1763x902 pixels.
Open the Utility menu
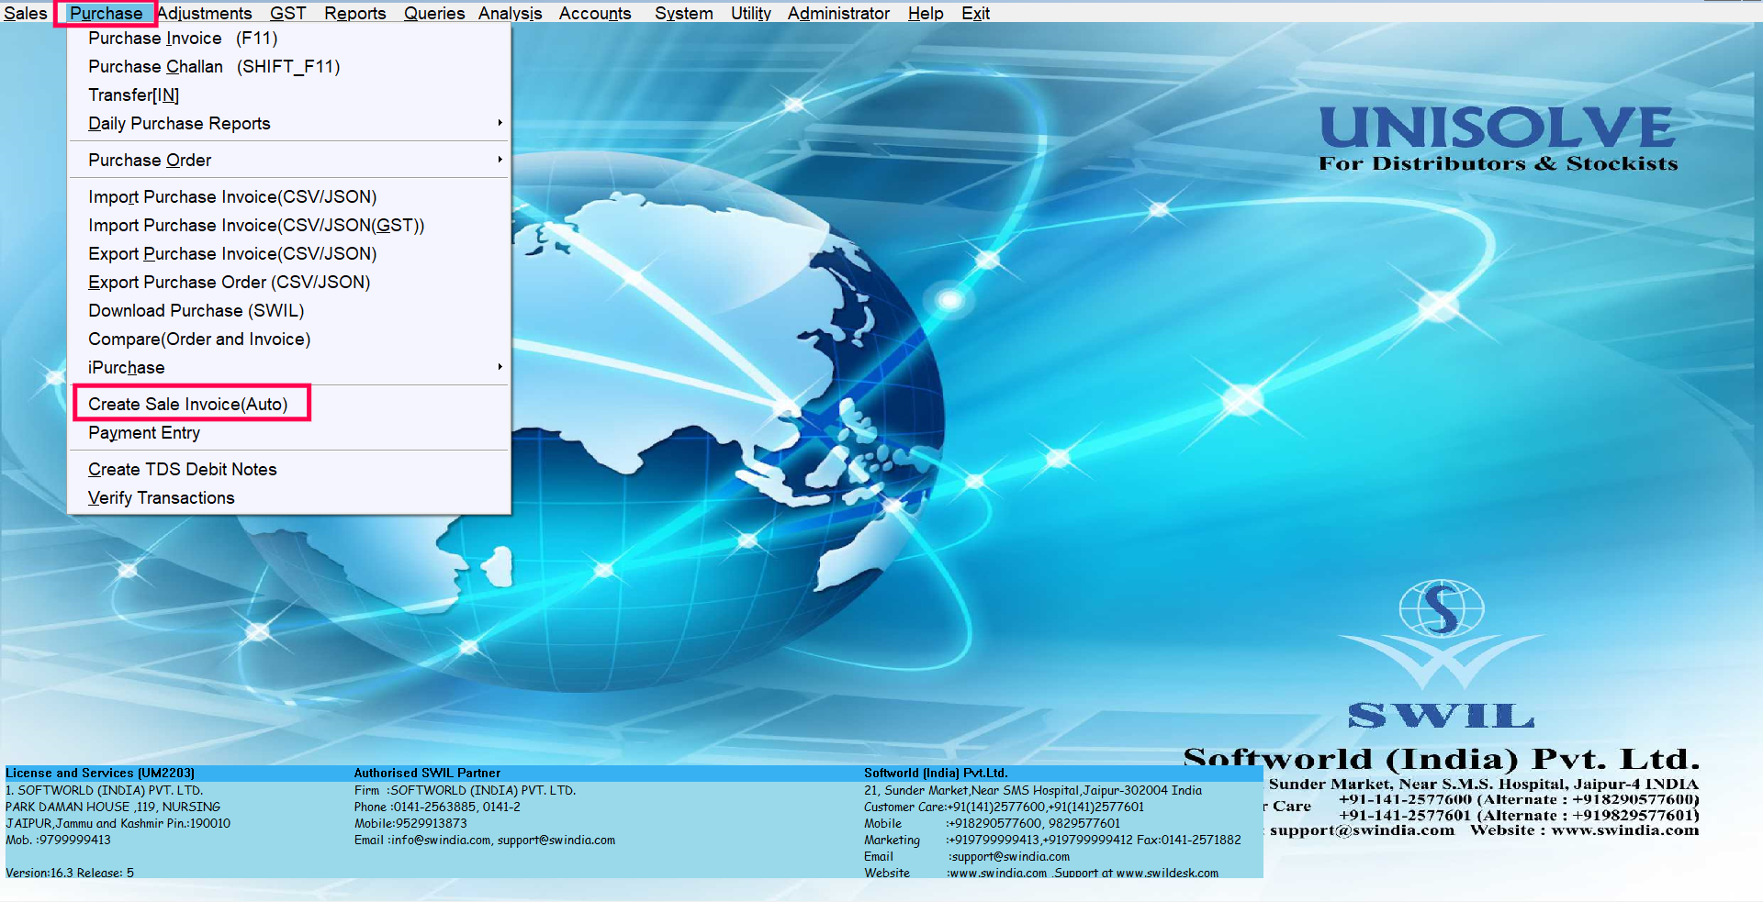pos(751,13)
